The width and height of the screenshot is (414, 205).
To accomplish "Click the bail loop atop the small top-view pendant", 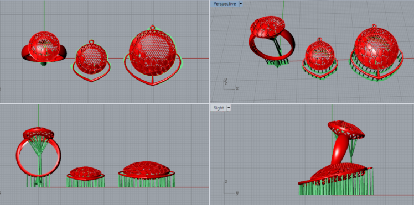I will pyautogui.click(x=91, y=42).
